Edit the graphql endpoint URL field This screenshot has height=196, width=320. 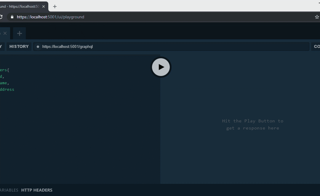click(x=172, y=47)
